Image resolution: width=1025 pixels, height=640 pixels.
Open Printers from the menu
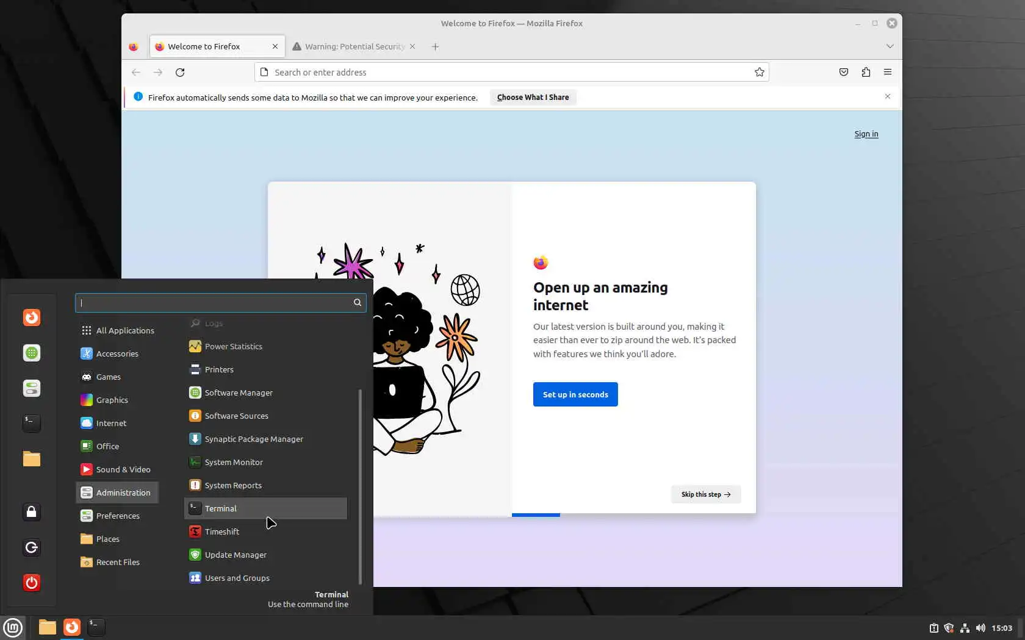pos(266,369)
